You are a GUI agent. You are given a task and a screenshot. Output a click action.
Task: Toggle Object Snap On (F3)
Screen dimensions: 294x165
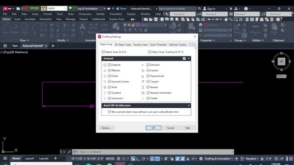point(103,52)
